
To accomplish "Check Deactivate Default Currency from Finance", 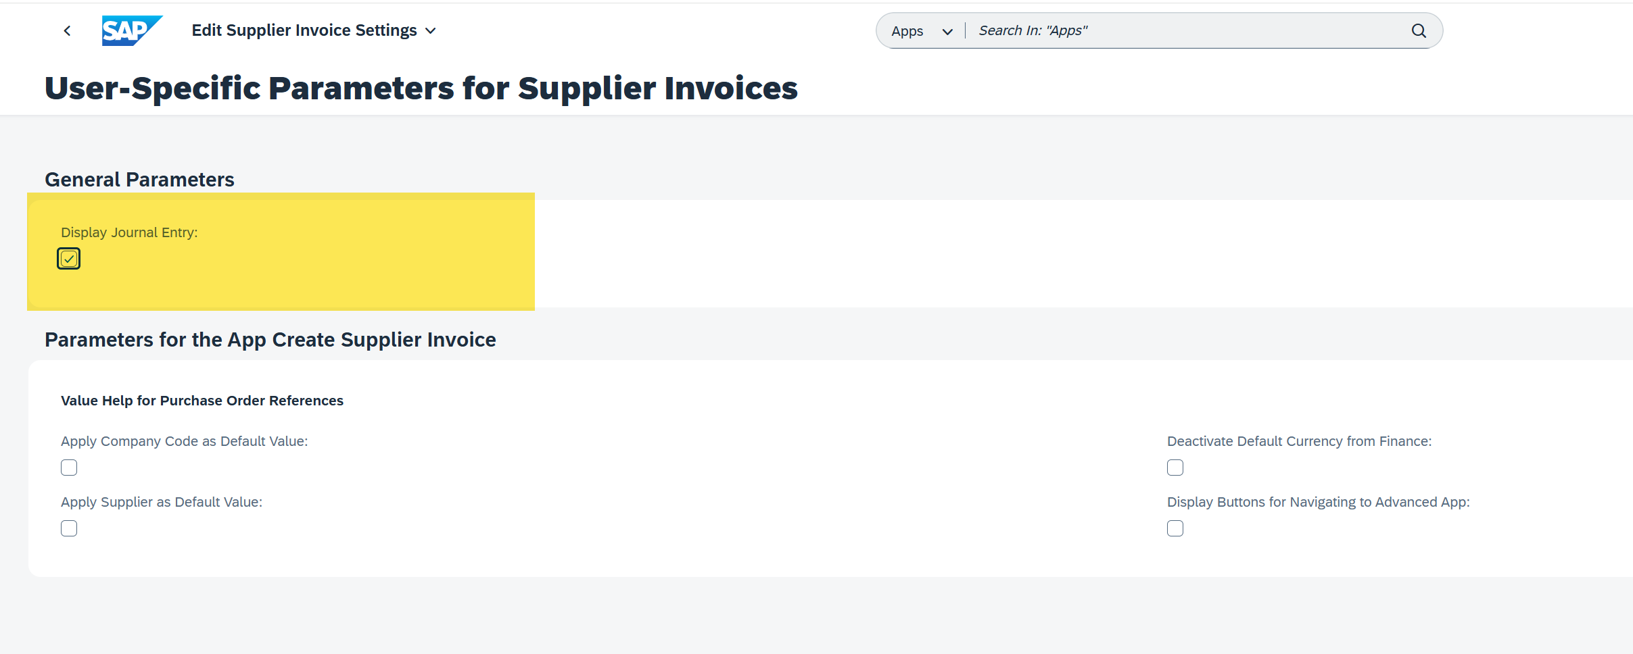I will coord(1175,468).
